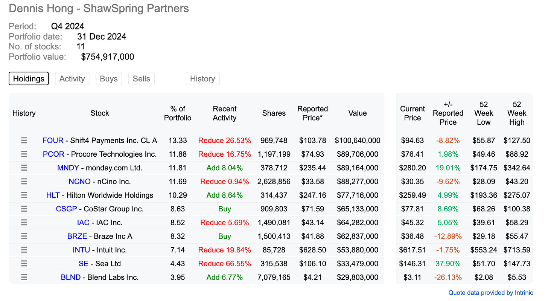Open the HLT ticker link

pos(53,195)
